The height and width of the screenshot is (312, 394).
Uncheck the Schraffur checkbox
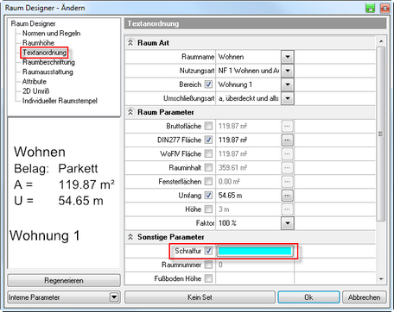coord(208,251)
